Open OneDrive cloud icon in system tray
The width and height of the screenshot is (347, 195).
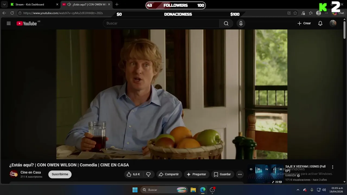[305, 190]
